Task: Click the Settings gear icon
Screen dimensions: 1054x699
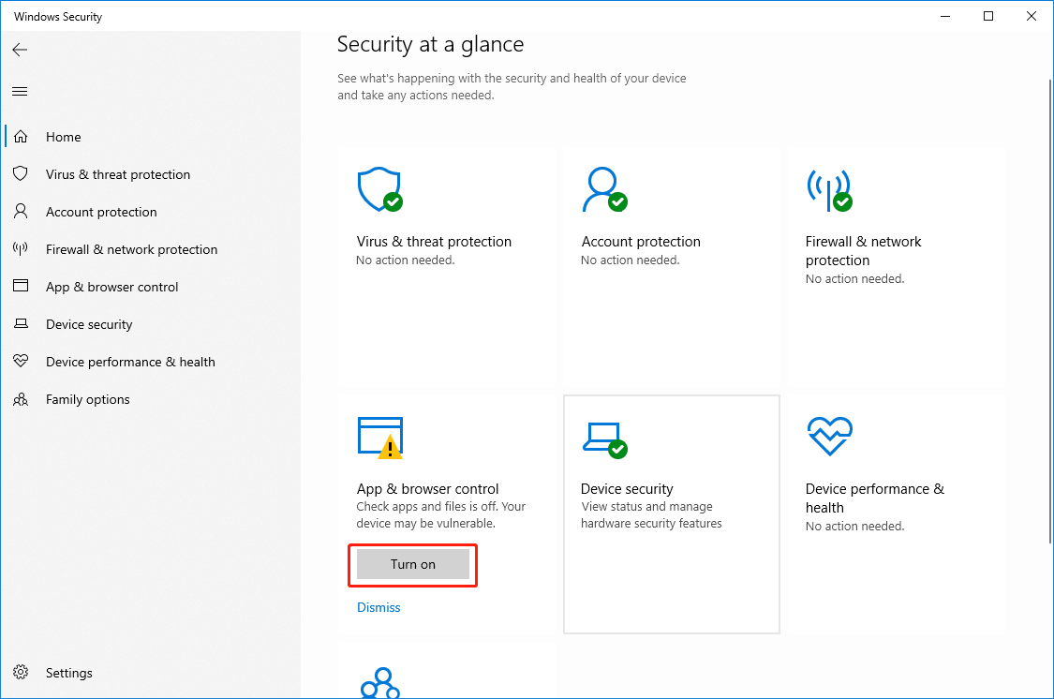Action: (21, 672)
